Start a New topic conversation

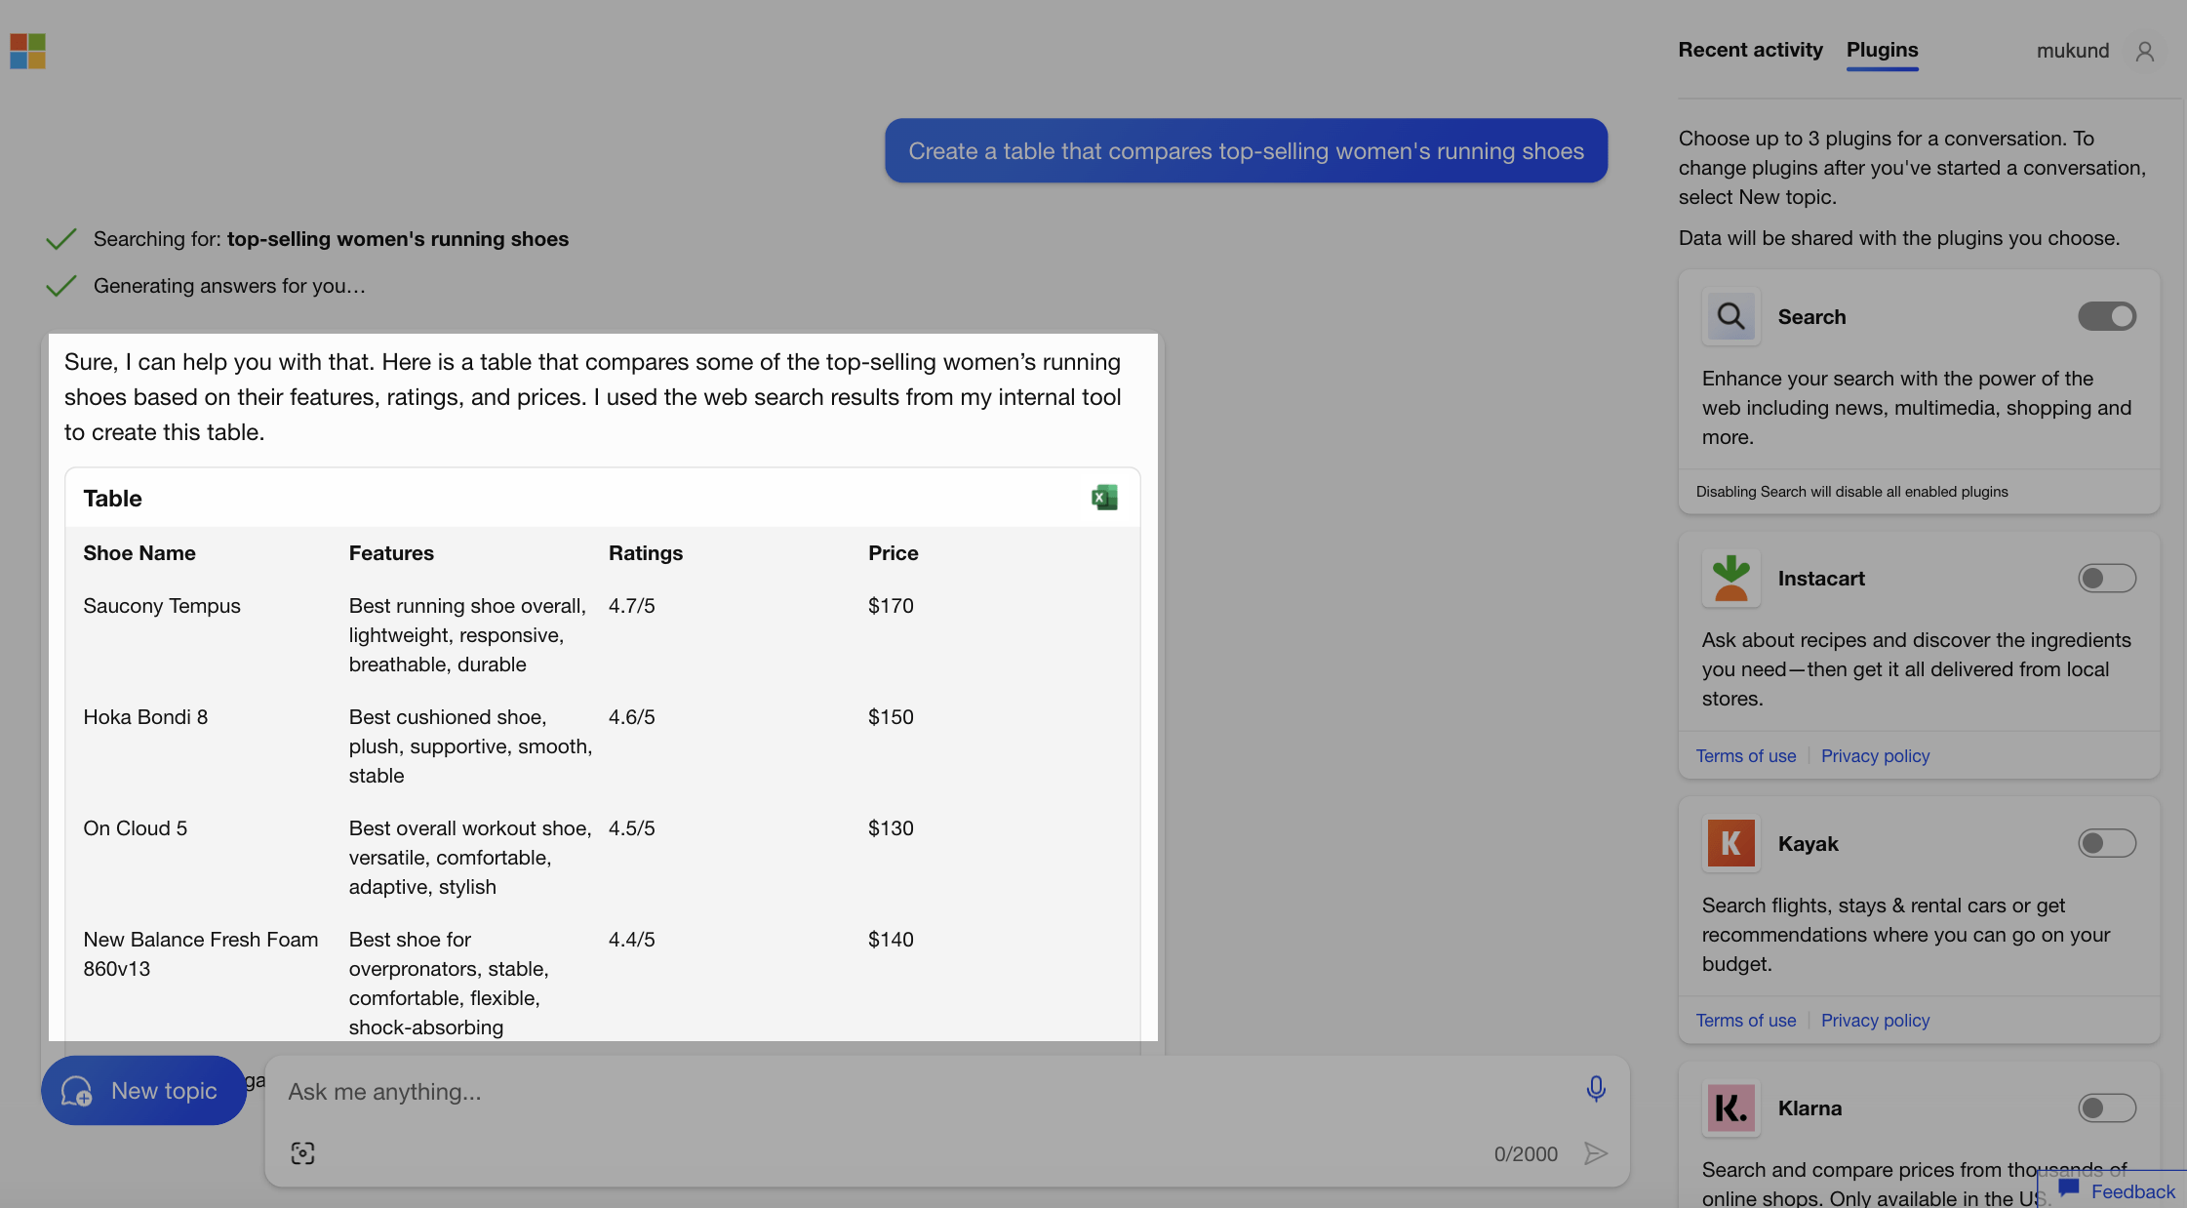[142, 1090]
